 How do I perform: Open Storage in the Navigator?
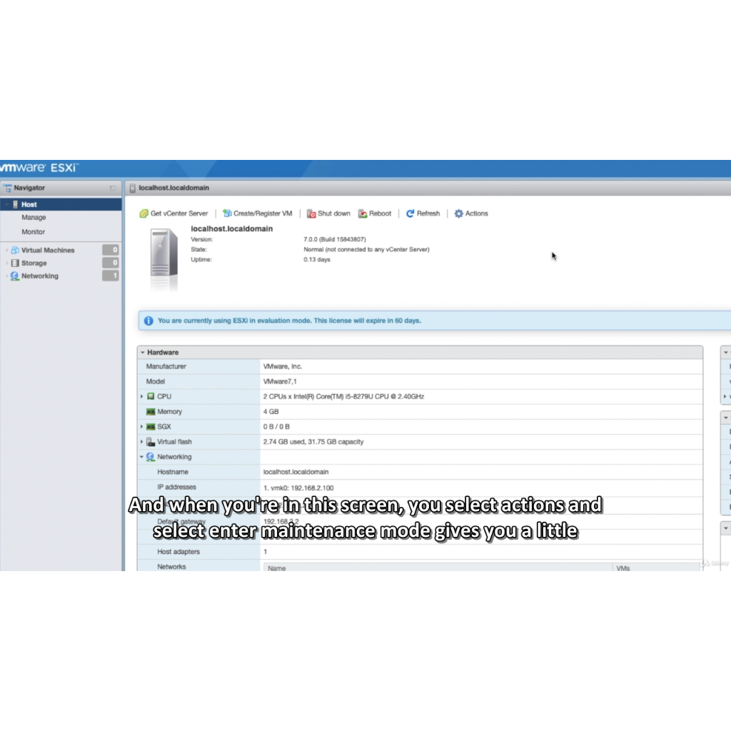click(34, 263)
